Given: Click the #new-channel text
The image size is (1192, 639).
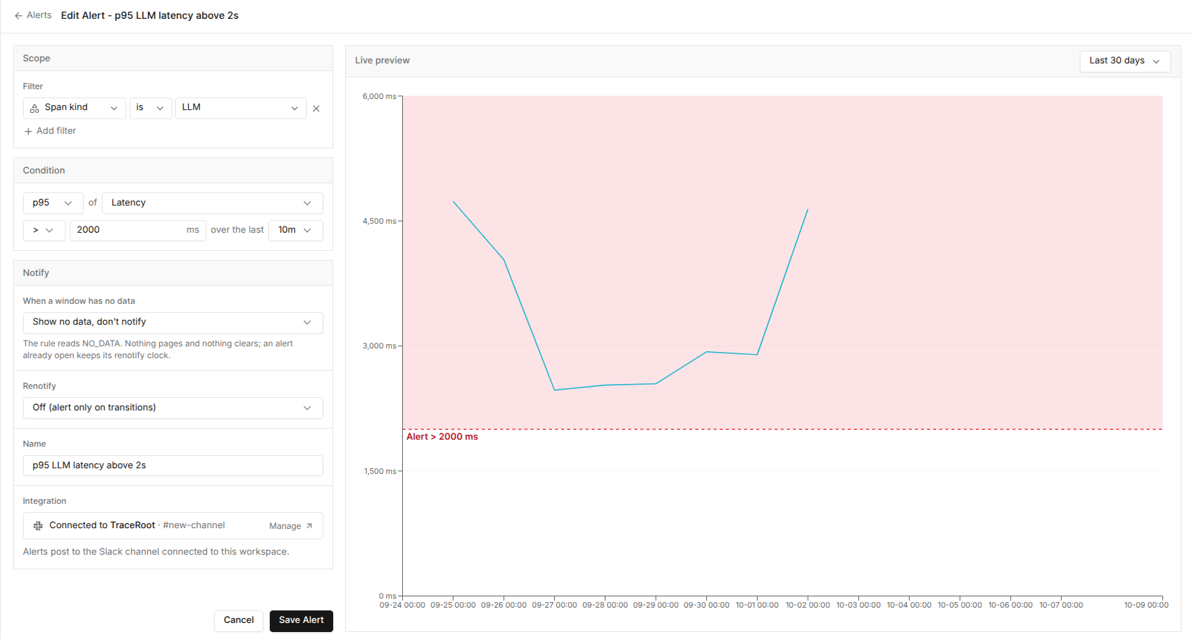Looking at the screenshot, I should pyautogui.click(x=194, y=525).
